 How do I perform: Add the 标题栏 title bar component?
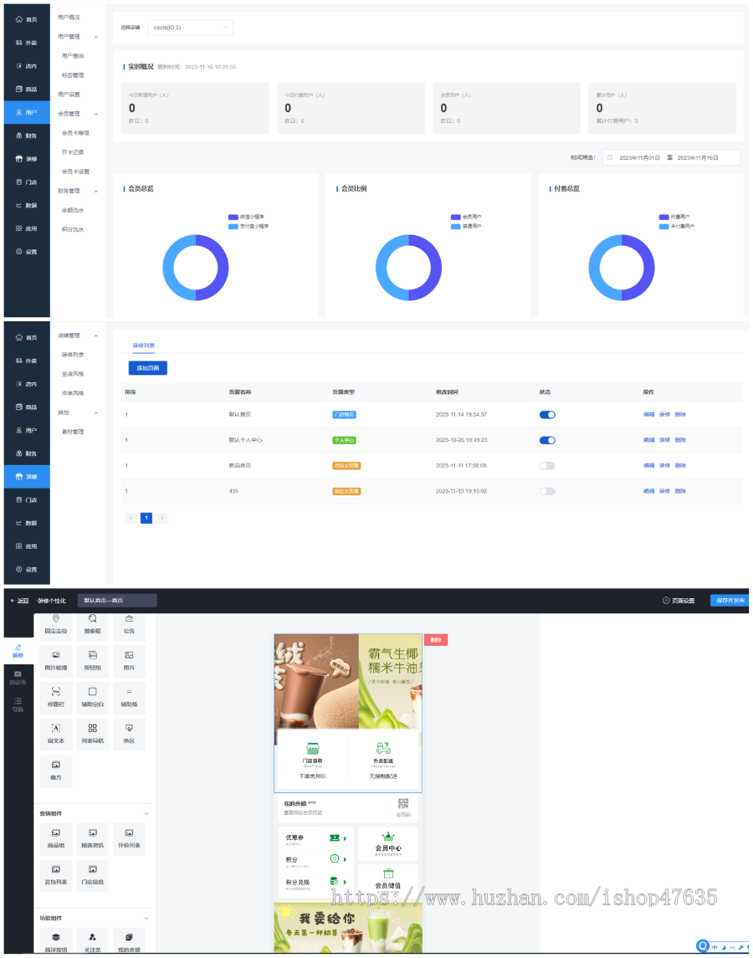pyautogui.click(x=55, y=698)
